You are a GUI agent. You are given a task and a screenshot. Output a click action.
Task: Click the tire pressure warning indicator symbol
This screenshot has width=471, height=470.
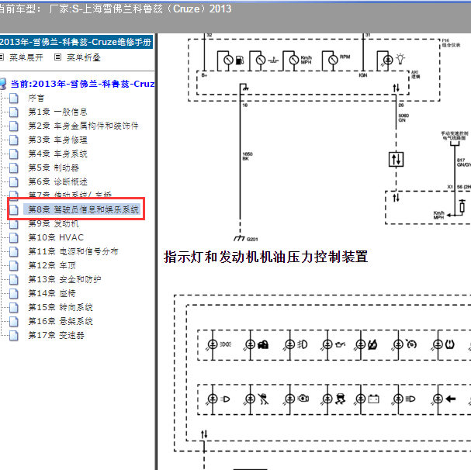pos(450,344)
